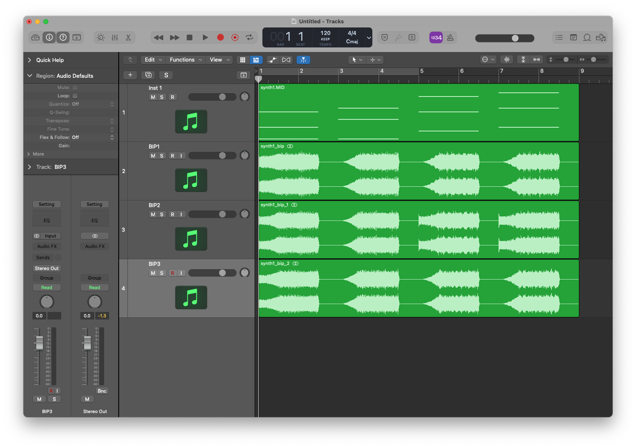Open the Loop Browser icon
The image size is (636, 448).
click(587, 37)
